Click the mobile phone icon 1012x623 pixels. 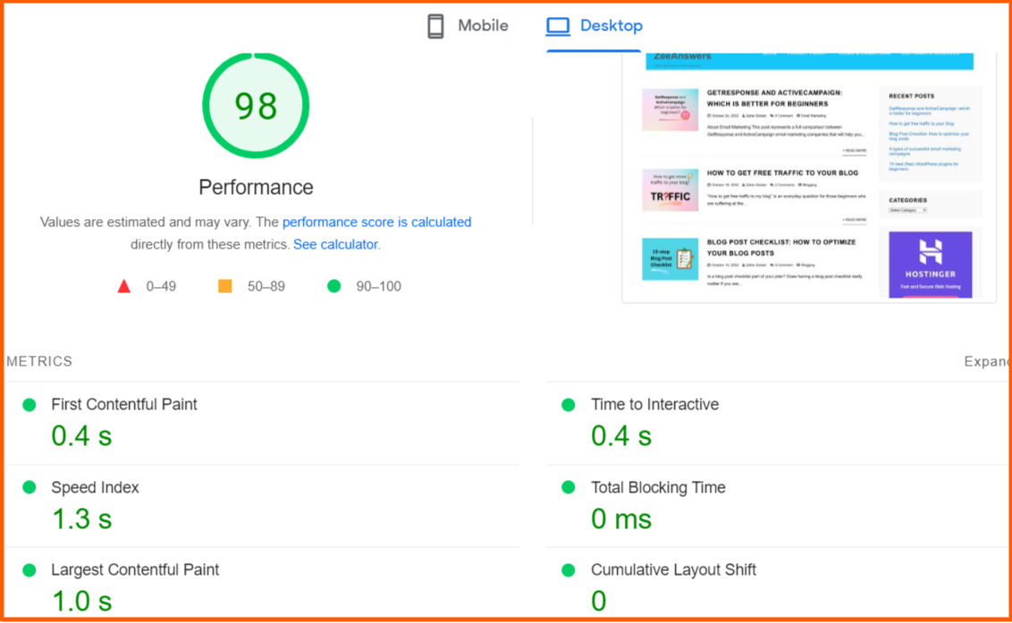pos(435,25)
